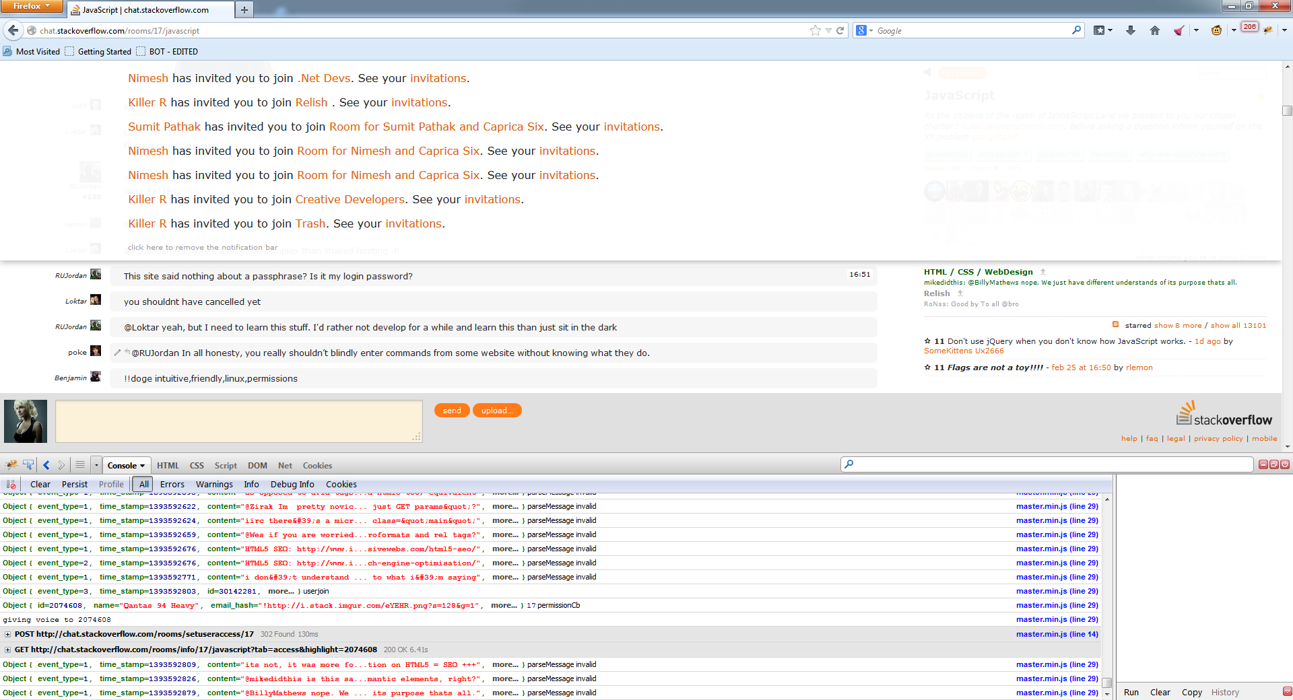The image size is (1293, 700).
Task: Click the chat message input box
Action: [x=239, y=421]
